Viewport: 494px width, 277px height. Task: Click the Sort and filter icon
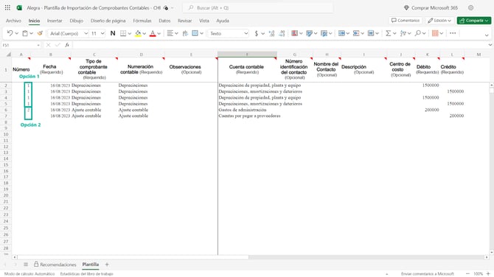[403, 33]
